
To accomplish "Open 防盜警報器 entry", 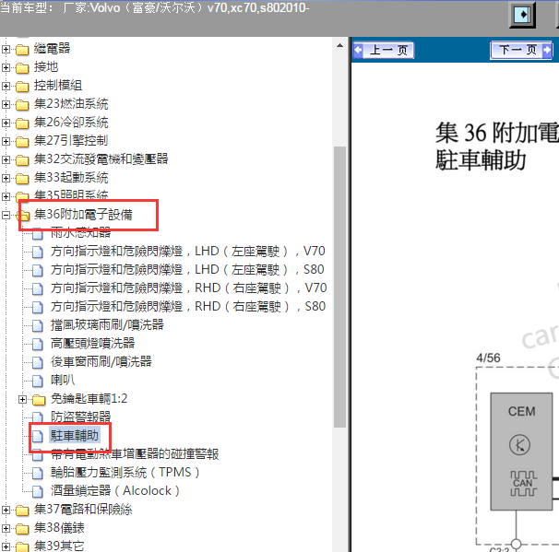I will [x=80, y=417].
